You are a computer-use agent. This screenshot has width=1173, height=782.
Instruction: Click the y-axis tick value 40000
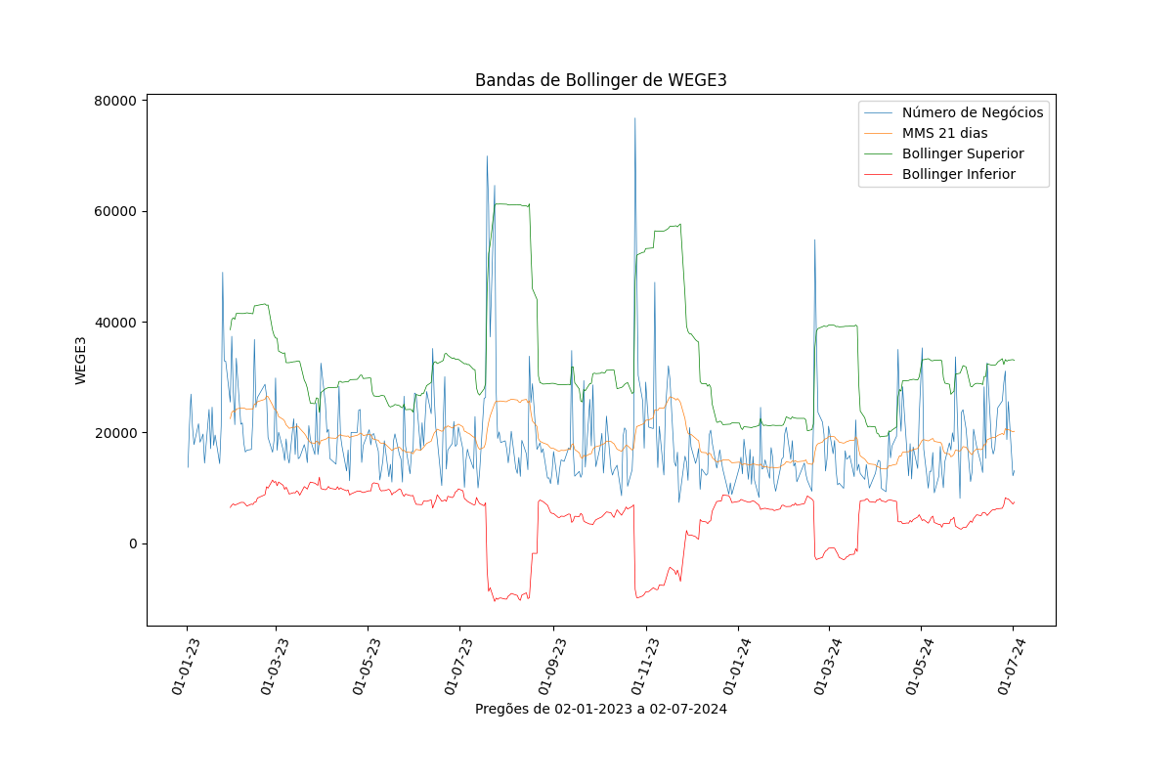[x=114, y=323]
